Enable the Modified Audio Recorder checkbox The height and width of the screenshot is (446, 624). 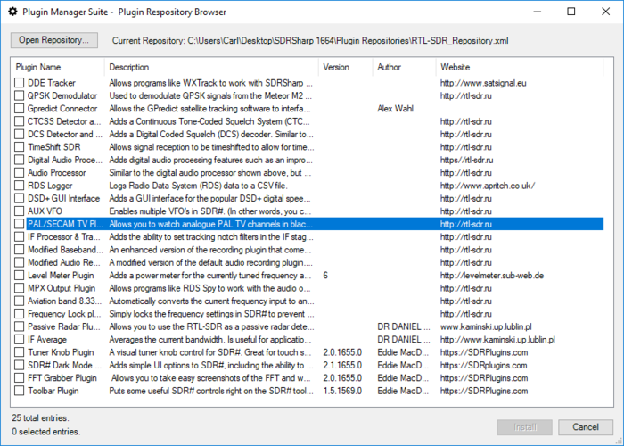coord(19,262)
